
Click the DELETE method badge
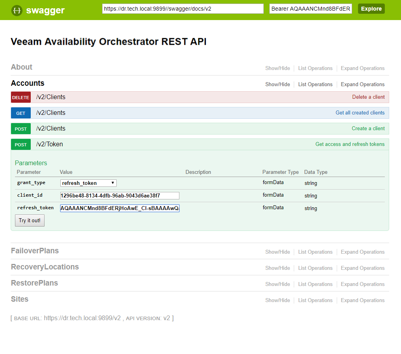coord(21,97)
